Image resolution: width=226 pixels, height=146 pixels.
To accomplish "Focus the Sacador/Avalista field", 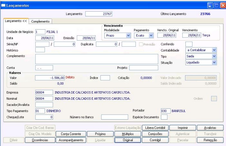I will tap(44, 105).
